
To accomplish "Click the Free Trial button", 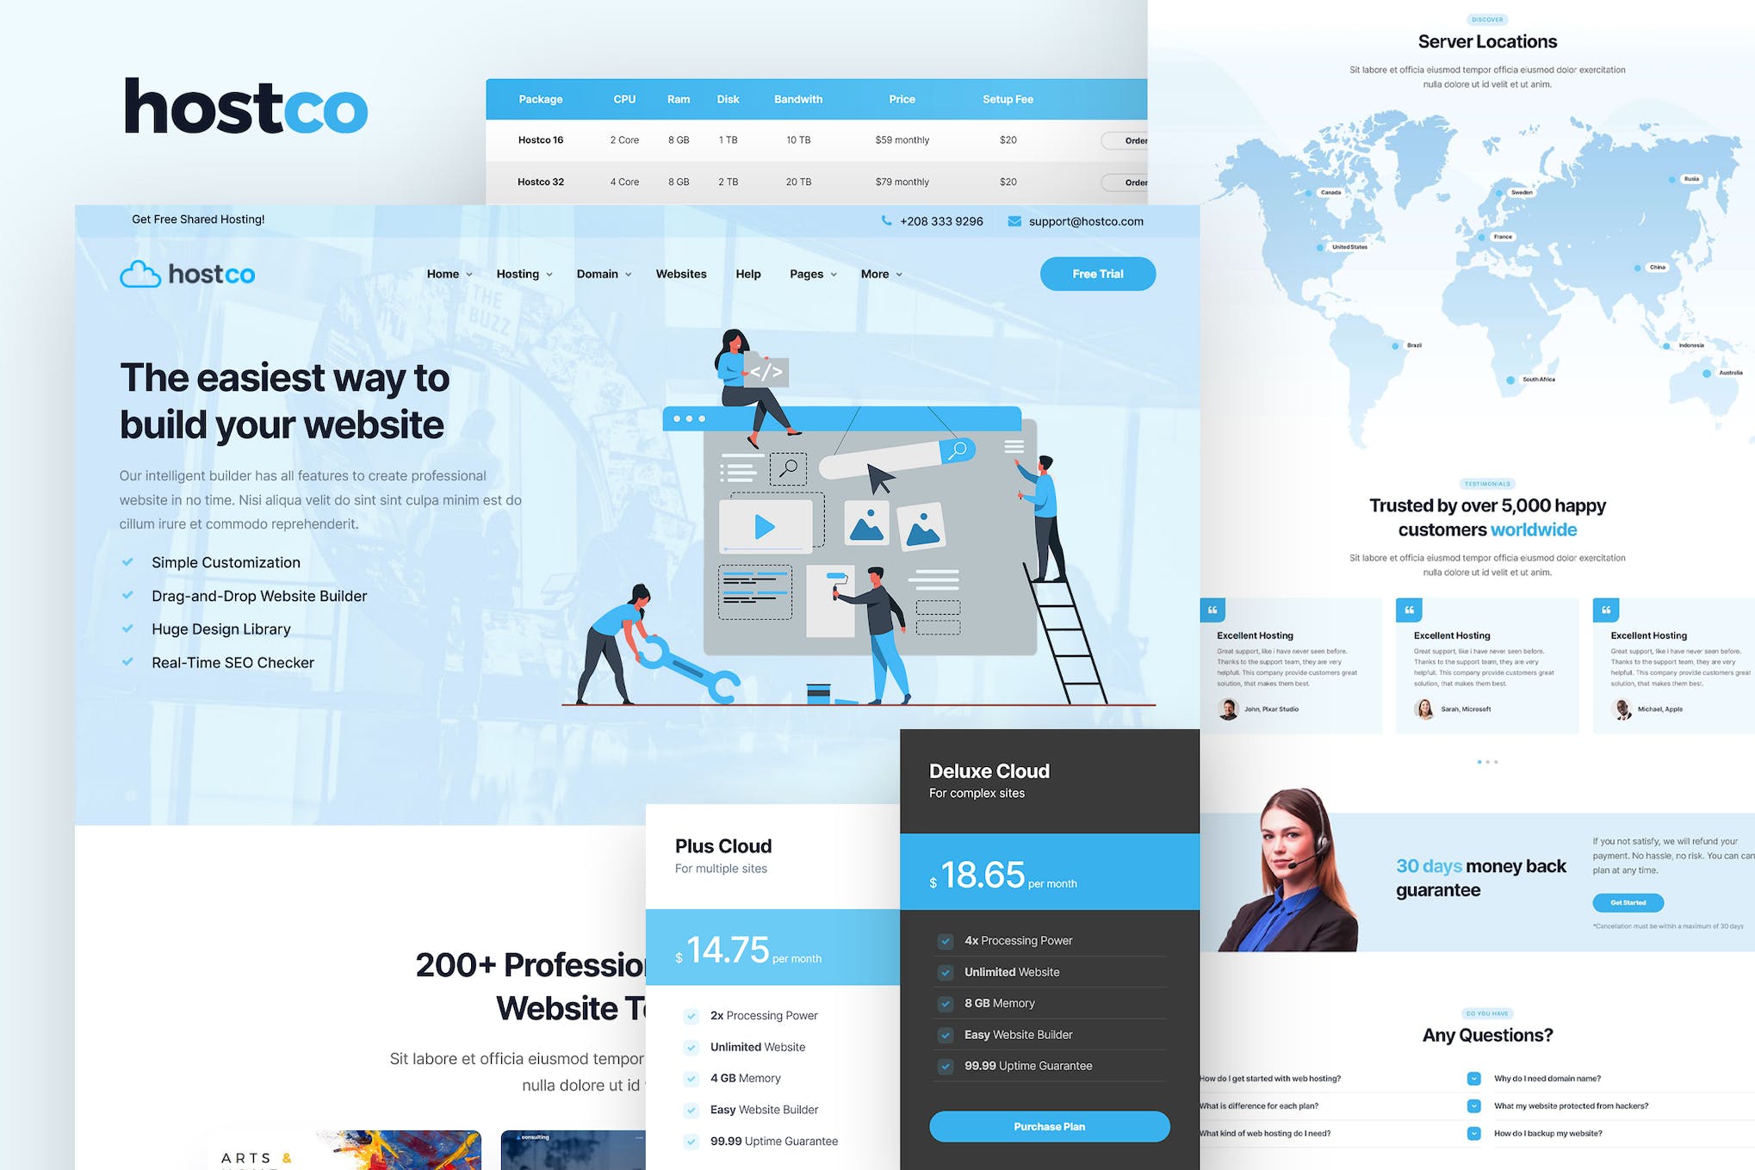I will point(1097,273).
